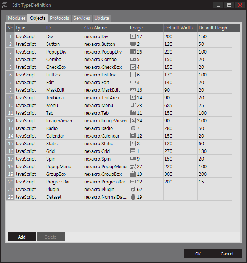Click Menu default width 685 cell
This screenshot has width=247, height=263.
pyautogui.click(x=180, y=105)
